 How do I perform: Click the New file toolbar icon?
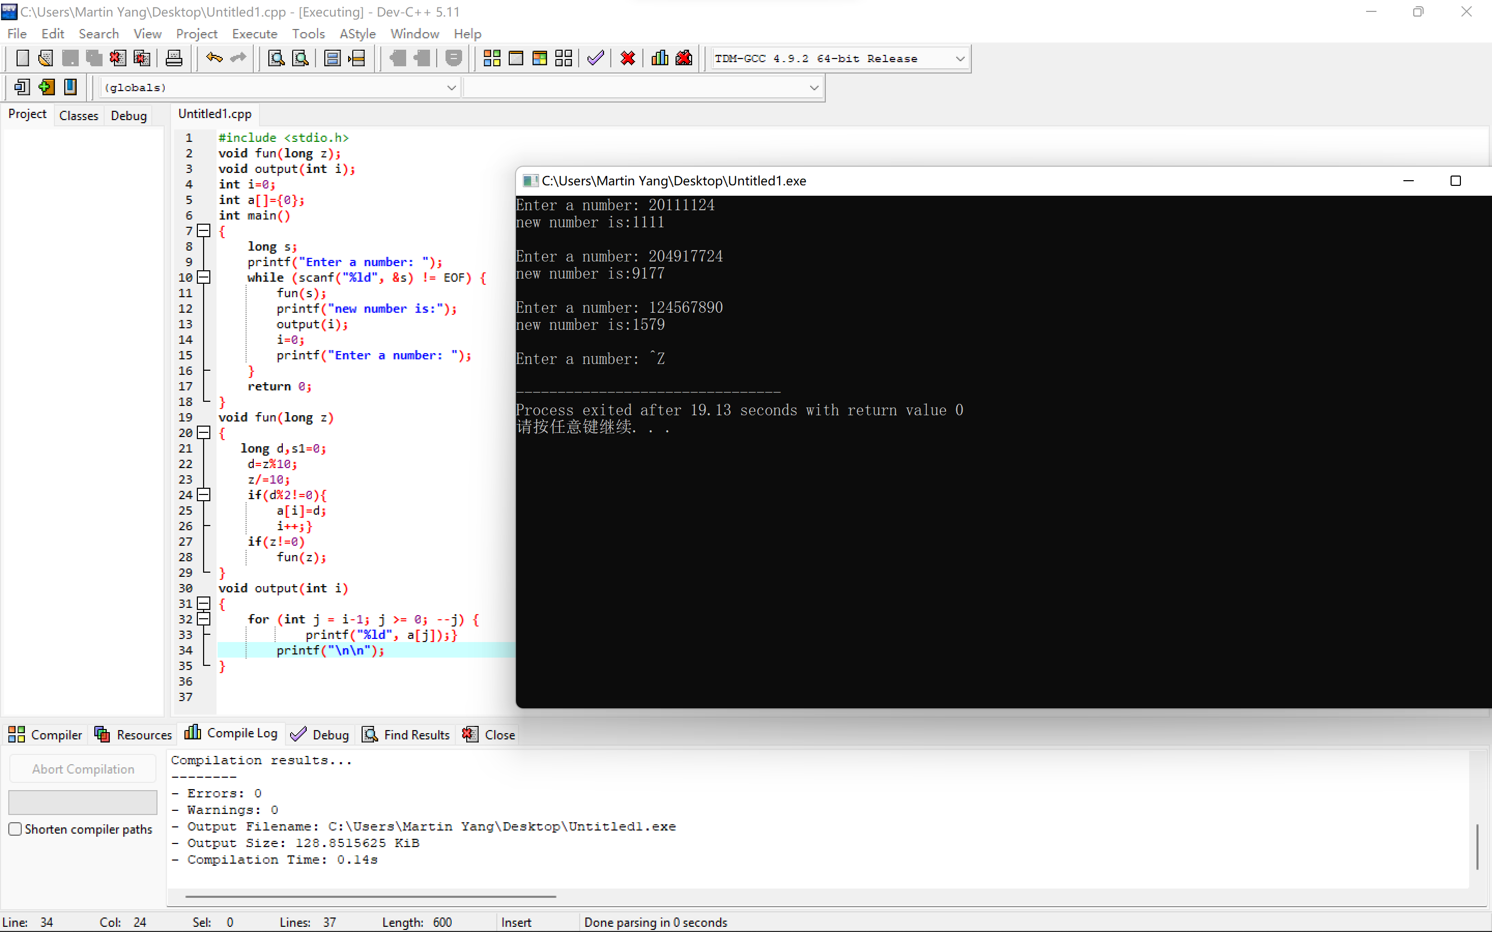tap(22, 59)
